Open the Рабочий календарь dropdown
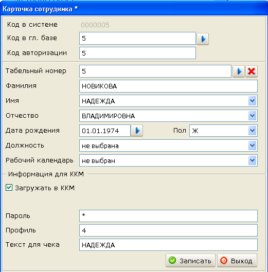The image size is (268, 272). pos(252,160)
